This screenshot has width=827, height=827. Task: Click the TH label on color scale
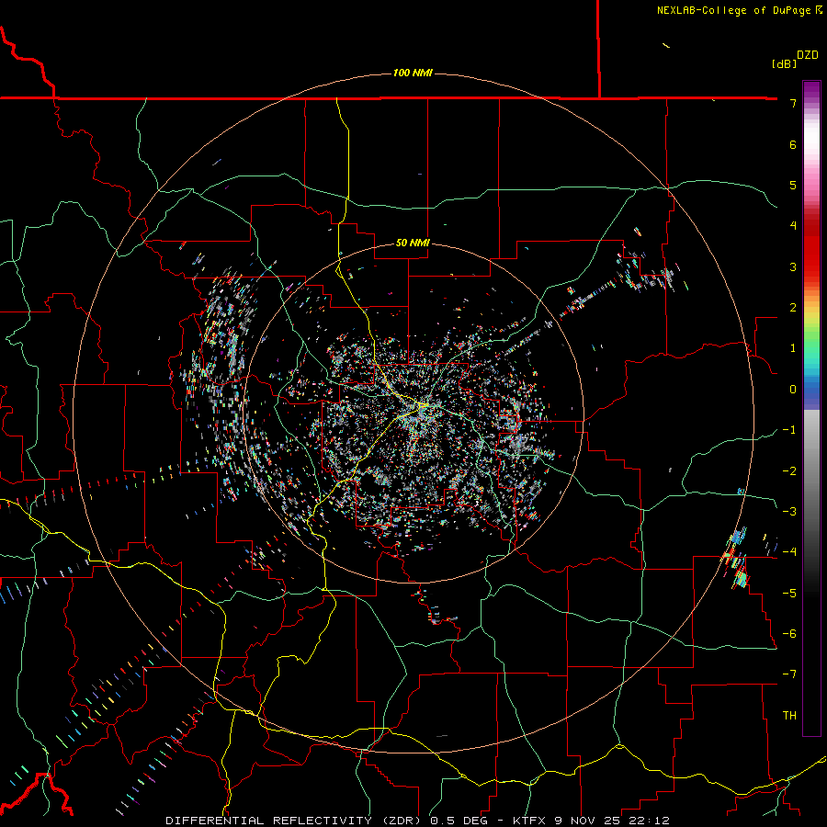789,716
